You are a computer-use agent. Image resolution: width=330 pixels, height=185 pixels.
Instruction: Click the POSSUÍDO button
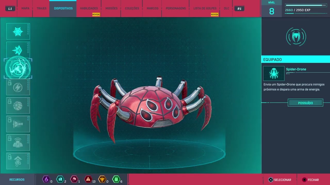306,103
